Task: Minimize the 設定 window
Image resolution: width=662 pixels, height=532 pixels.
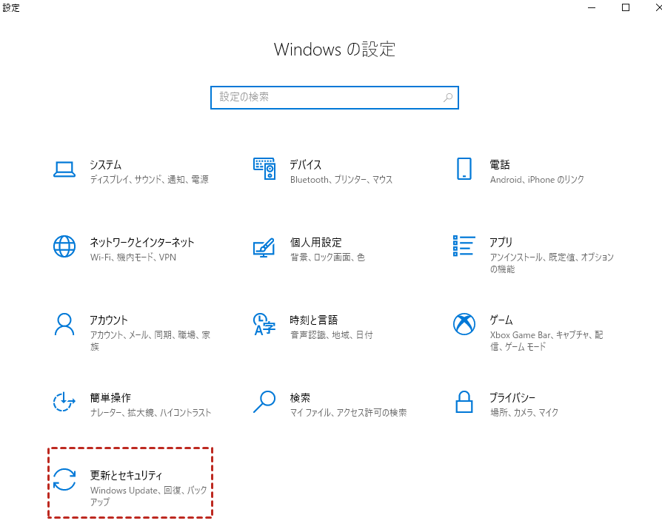Action: tap(592, 7)
